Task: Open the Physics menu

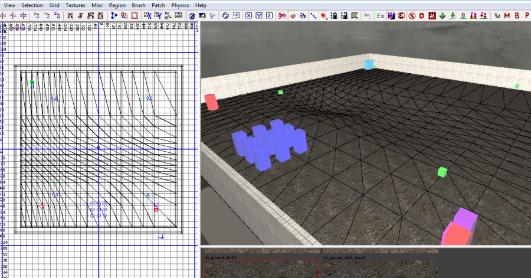Action: pyautogui.click(x=180, y=5)
